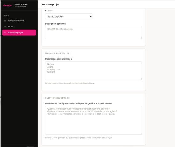Open Tableau de bord menu item
The width and height of the screenshot is (175, 147).
[19, 21]
